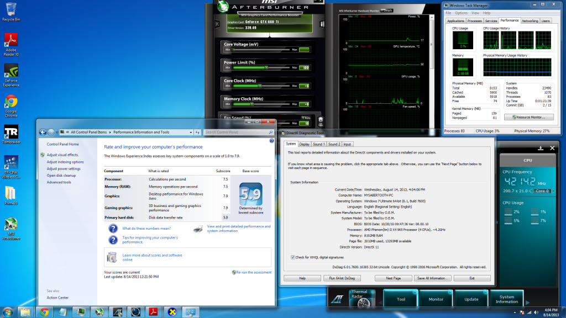Switch to the Networking tab in Task Manager
This screenshot has height=318, width=566.
tap(530, 20)
